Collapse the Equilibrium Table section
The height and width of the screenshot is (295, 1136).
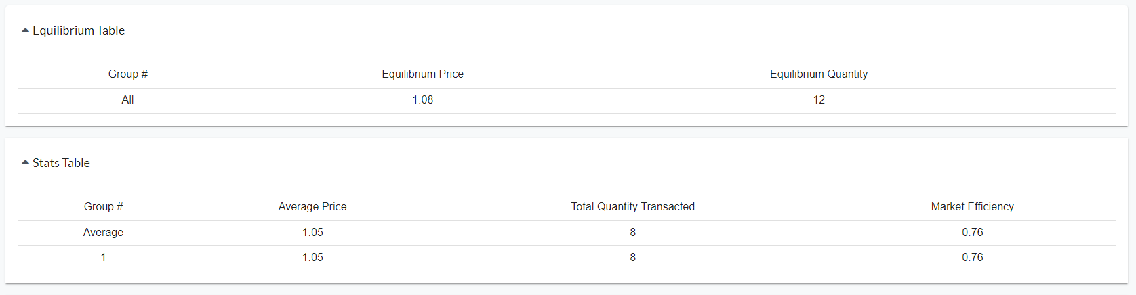pyautogui.click(x=26, y=30)
